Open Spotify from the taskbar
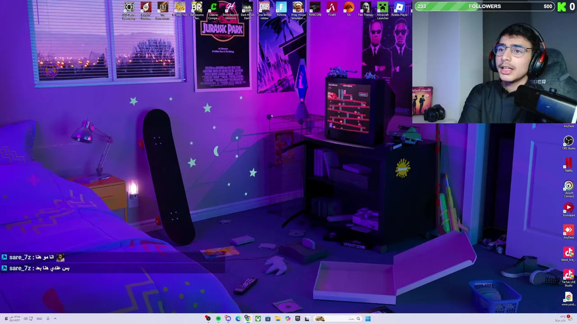The width and height of the screenshot is (577, 324). tap(218, 319)
